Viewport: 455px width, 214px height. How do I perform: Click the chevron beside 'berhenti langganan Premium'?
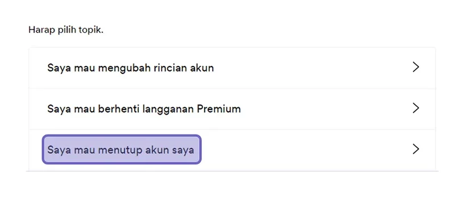416,108
